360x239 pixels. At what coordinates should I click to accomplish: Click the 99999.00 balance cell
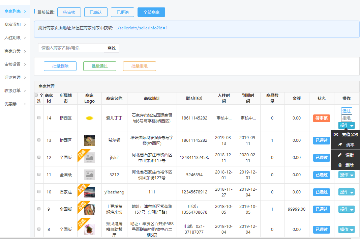pos(297,209)
